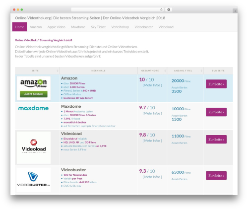This screenshot has width=248, height=210.
Task: Click '7,99€ / Monat' feature link
Action: (x=72, y=119)
